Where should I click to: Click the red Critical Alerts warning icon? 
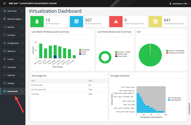click(116, 22)
